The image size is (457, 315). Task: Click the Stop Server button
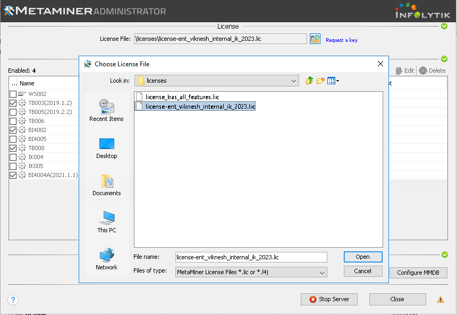pos(329,299)
